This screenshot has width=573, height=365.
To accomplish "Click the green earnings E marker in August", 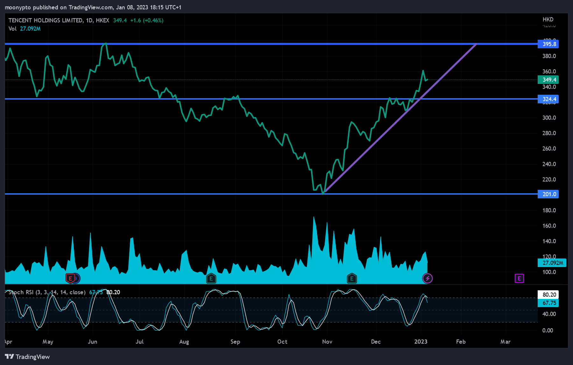I will (x=211, y=279).
